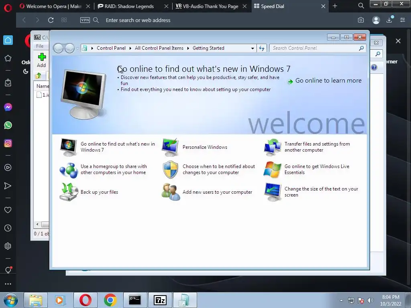Open recent pages dropdown beside Forward
The height and width of the screenshot is (308, 411).
click(x=77, y=49)
